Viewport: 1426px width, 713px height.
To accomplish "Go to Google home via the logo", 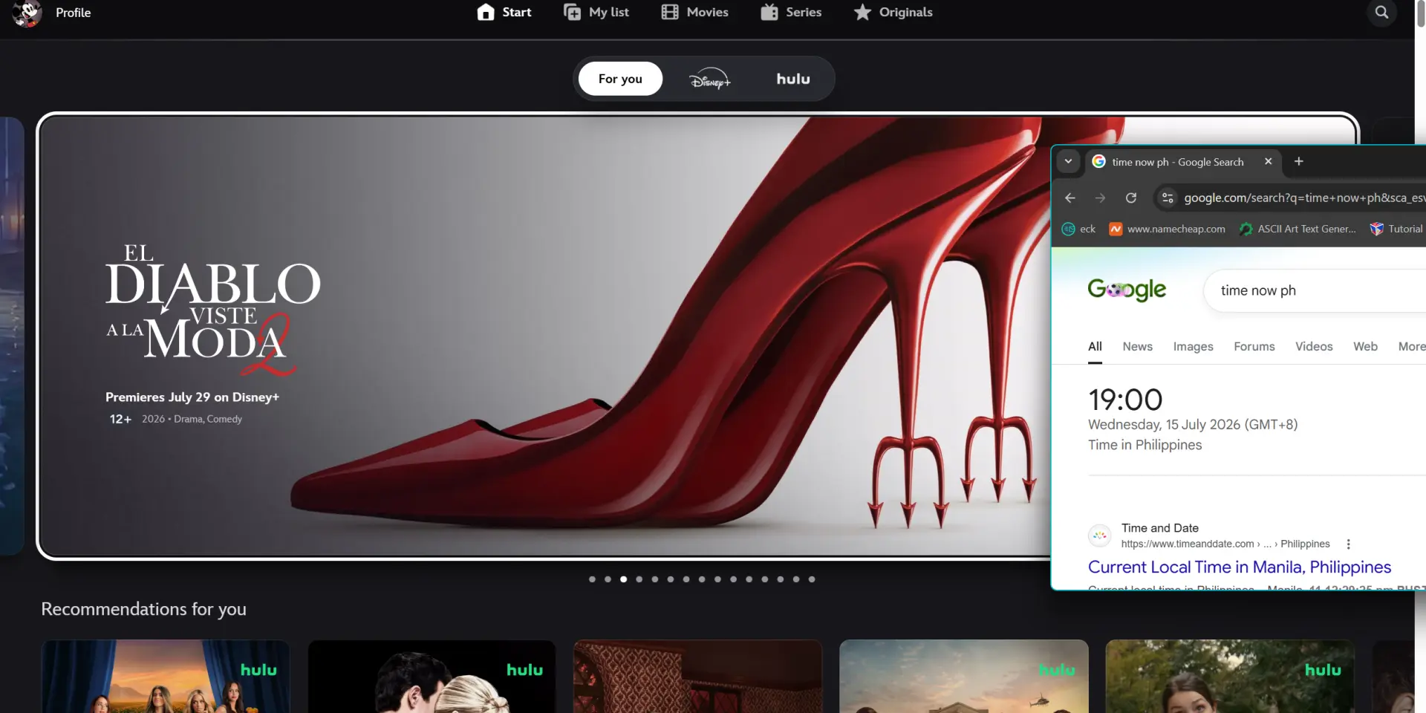I will click(1127, 290).
